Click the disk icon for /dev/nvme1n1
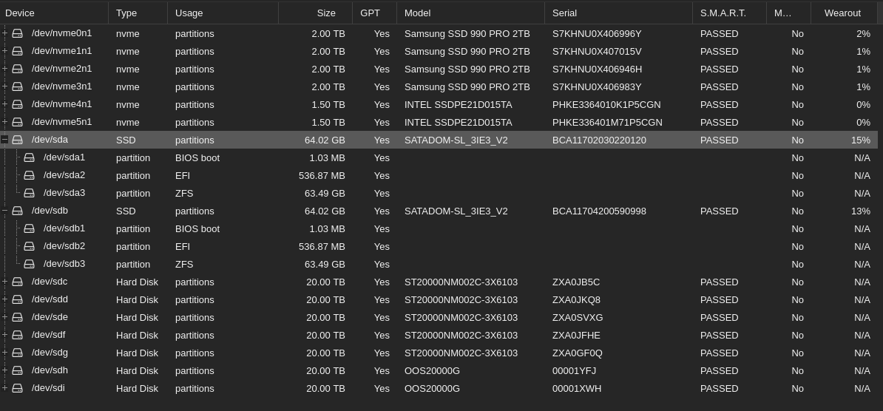The height and width of the screenshot is (411, 883). (x=18, y=51)
